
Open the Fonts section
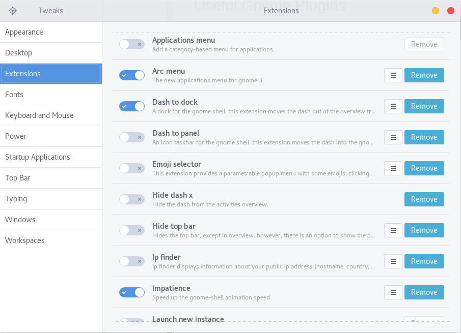point(51,95)
